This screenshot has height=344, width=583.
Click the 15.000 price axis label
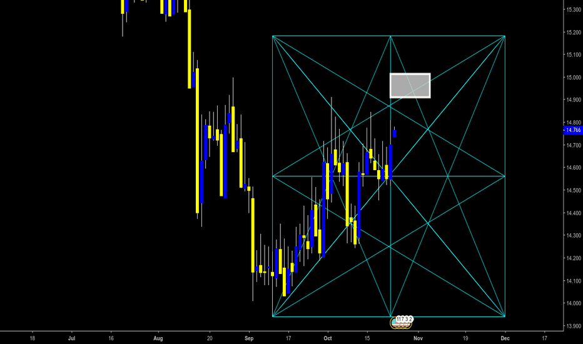[x=574, y=78]
